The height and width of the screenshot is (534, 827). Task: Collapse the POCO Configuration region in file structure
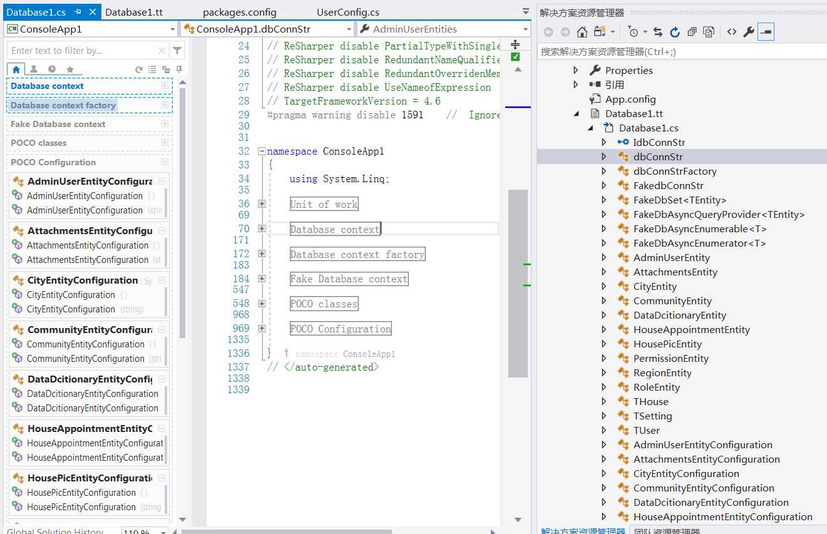[x=165, y=162]
